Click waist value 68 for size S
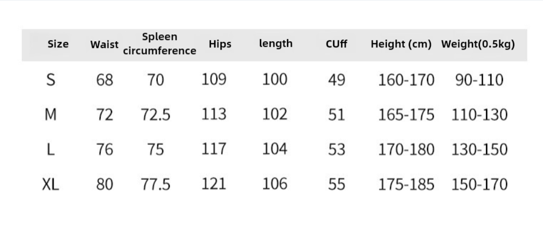 click(104, 80)
